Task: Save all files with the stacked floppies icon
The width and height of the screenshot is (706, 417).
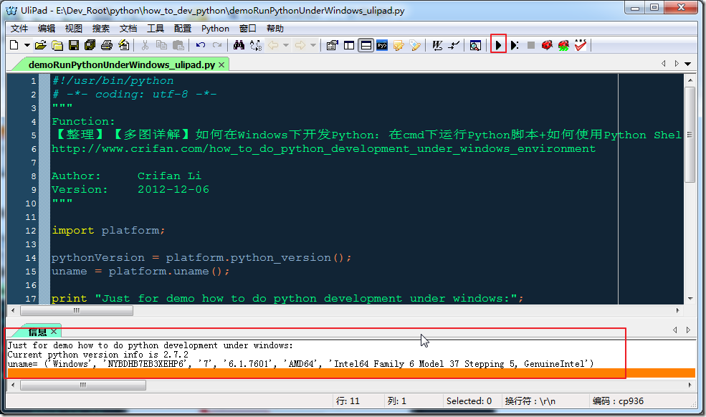Action: tap(90, 45)
